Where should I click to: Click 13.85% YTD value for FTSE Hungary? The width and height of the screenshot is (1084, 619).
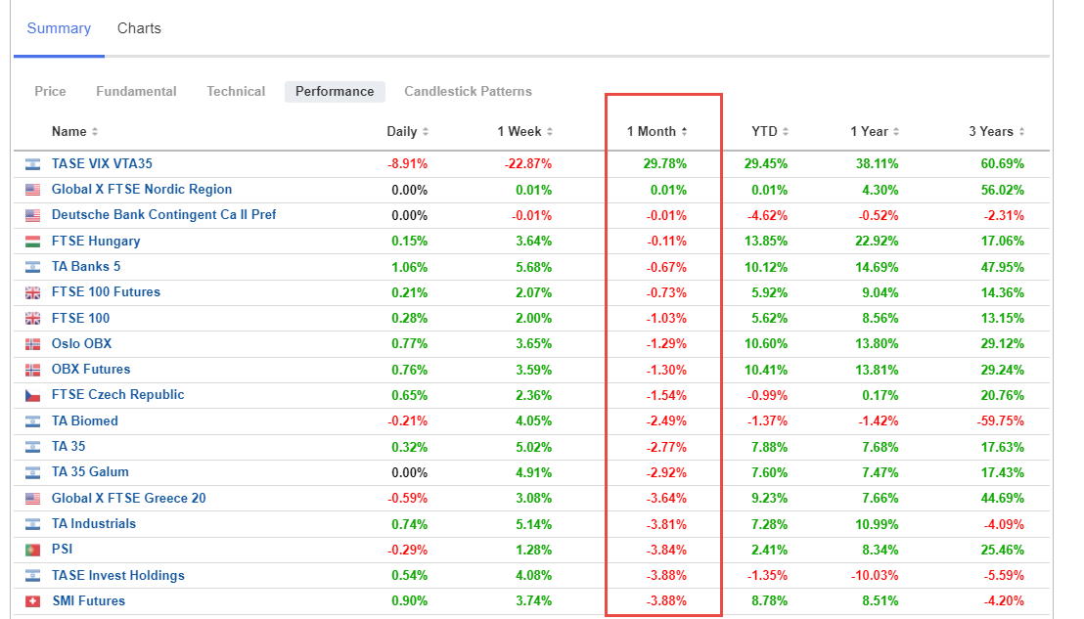click(766, 242)
